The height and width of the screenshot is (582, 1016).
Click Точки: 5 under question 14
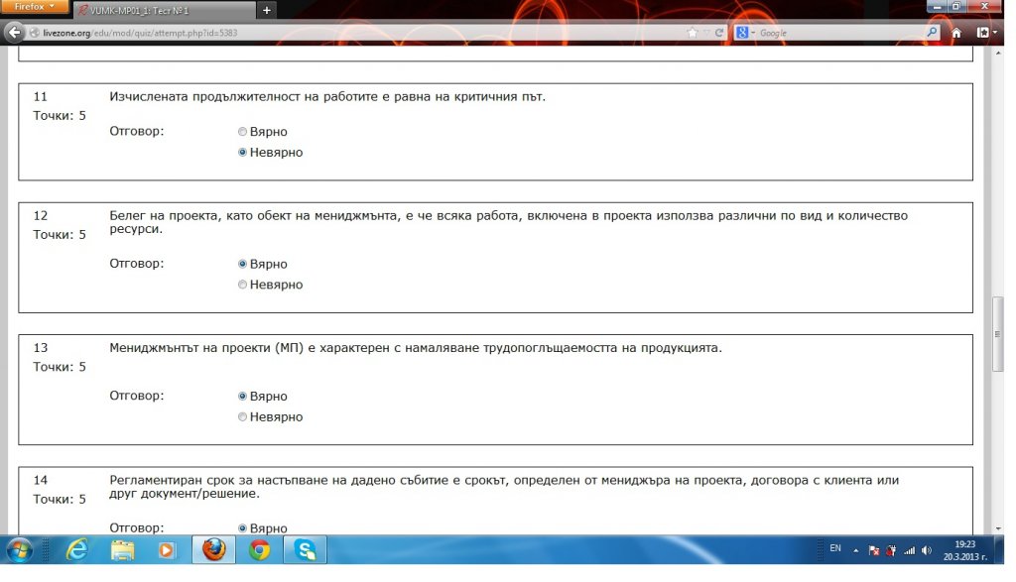(x=59, y=499)
